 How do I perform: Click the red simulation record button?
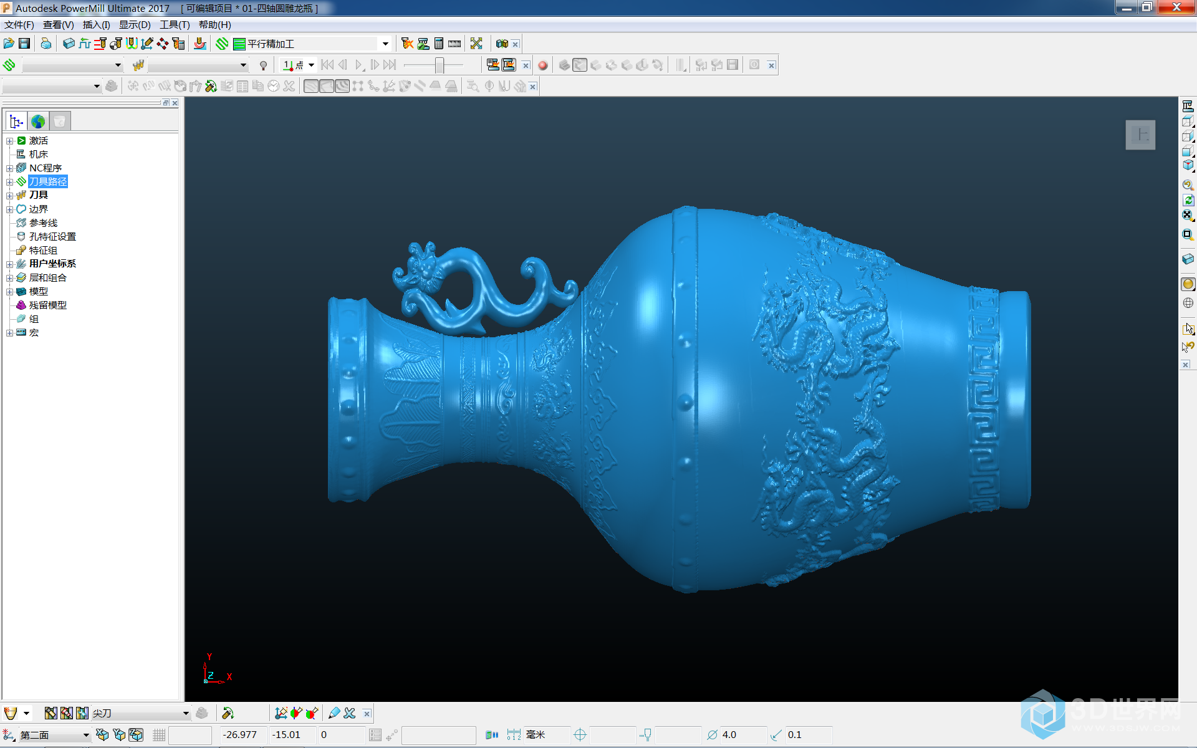(543, 65)
